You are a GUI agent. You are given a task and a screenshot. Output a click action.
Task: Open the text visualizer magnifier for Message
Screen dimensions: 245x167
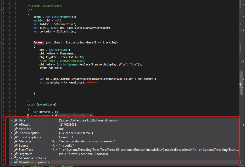53,141
